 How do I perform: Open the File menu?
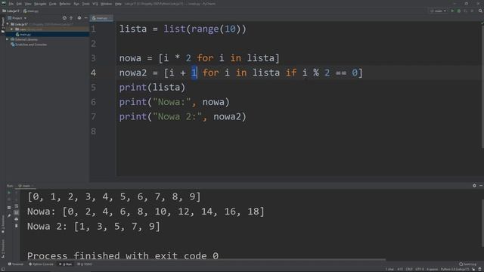tap(11, 4)
